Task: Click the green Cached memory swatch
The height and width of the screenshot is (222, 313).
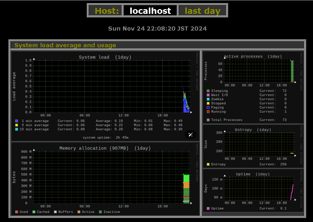Action: point(34,212)
